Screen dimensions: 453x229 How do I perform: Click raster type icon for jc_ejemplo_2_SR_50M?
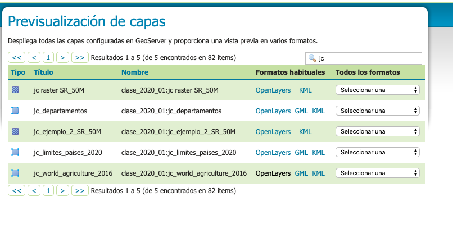(15, 131)
